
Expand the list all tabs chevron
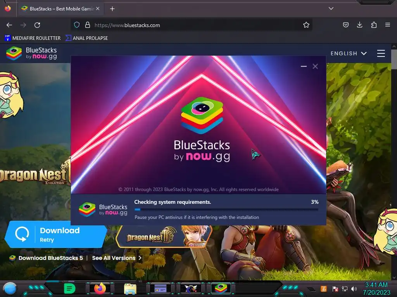click(331, 9)
